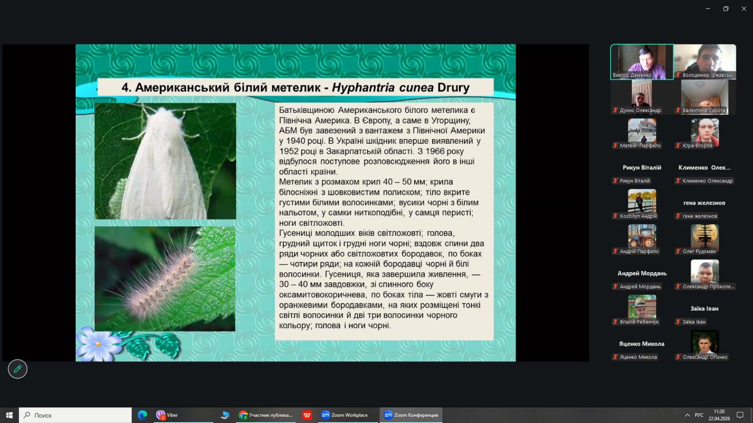Open the Windows notification center icon
This screenshot has height=423, width=753.
pos(740,415)
